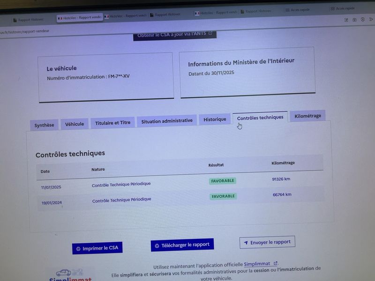The image size is (375, 281).
Task: Click Obtenir le CSA à jour via l'ANTS
Action: (174, 34)
